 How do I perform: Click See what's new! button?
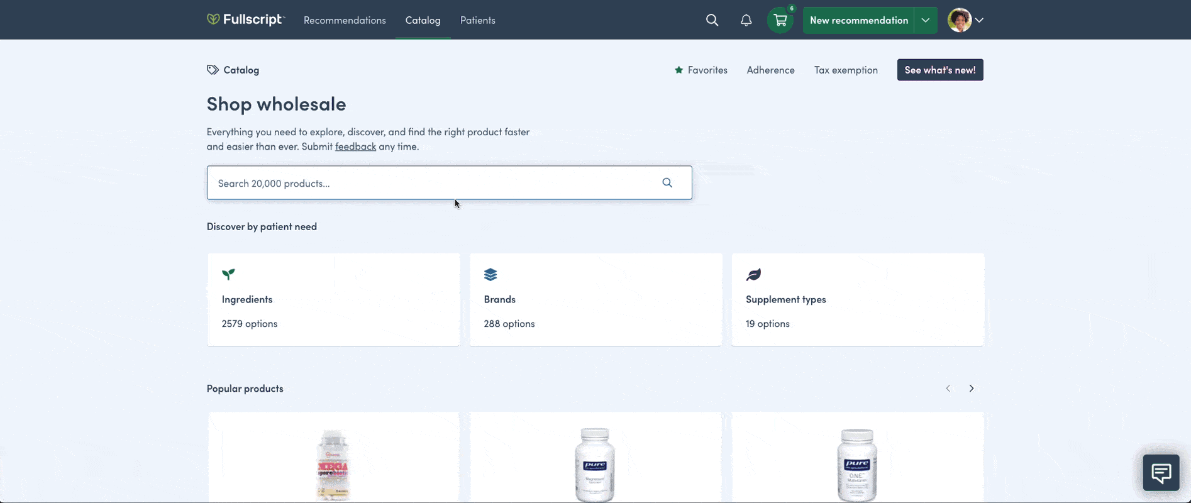940,70
